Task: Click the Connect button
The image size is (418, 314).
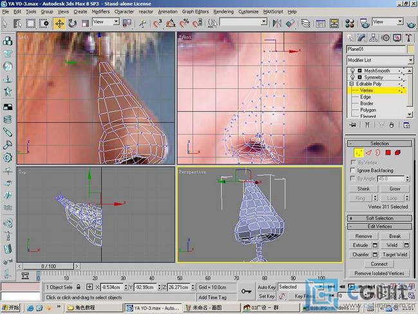Action: (x=379, y=264)
